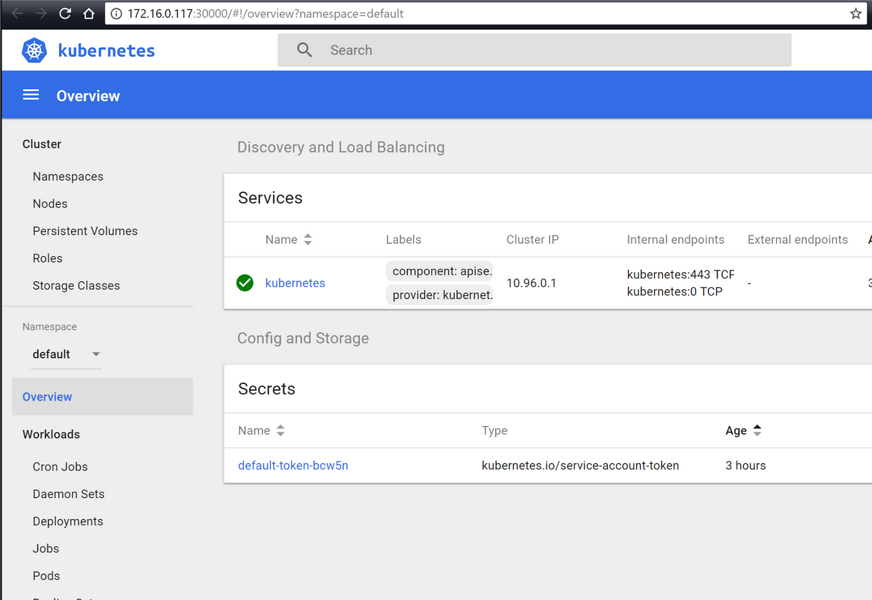This screenshot has width=872, height=600.
Task: Open Persistent Volumes page
Action: coord(85,231)
